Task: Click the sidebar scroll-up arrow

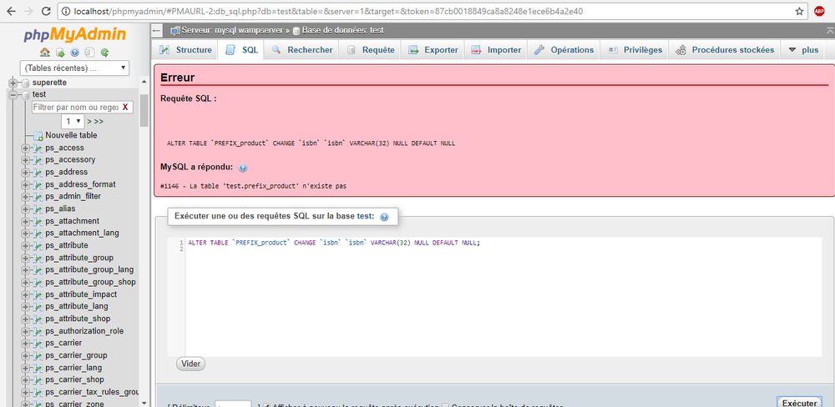Action: [144, 82]
